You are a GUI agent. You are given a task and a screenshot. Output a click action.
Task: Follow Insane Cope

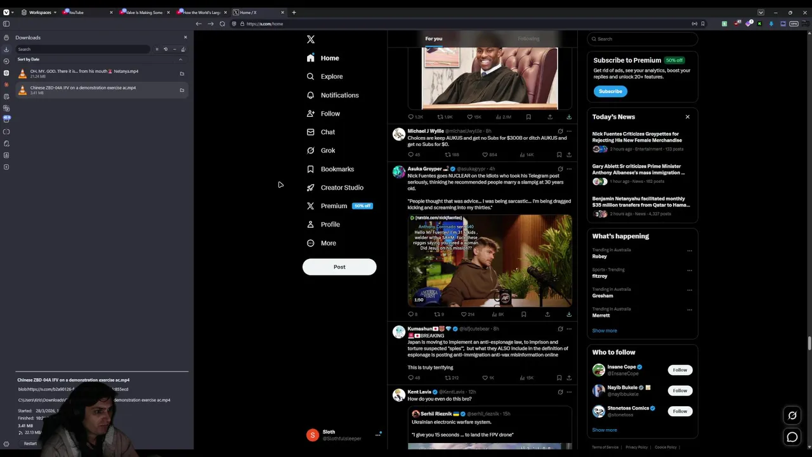point(680,370)
